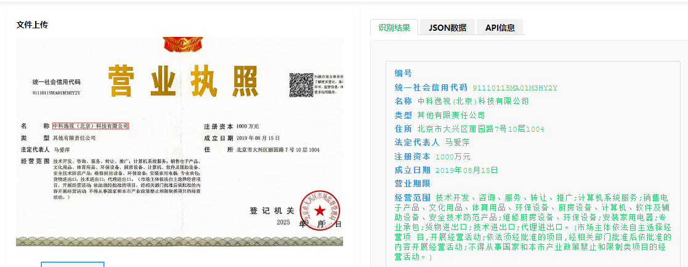
Task: Select the credit code 91110115MA01M3HY2Y result
Action: (x=515, y=88)
